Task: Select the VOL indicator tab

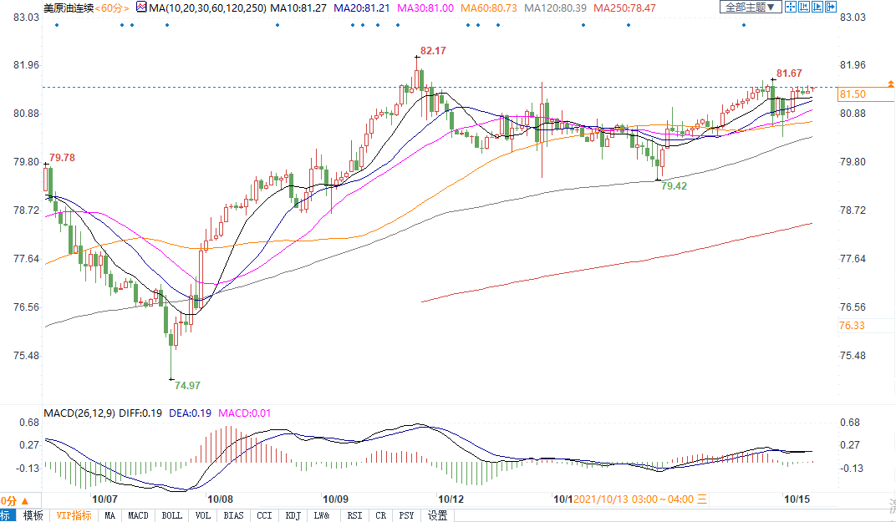Action: [x=203, y=515]
